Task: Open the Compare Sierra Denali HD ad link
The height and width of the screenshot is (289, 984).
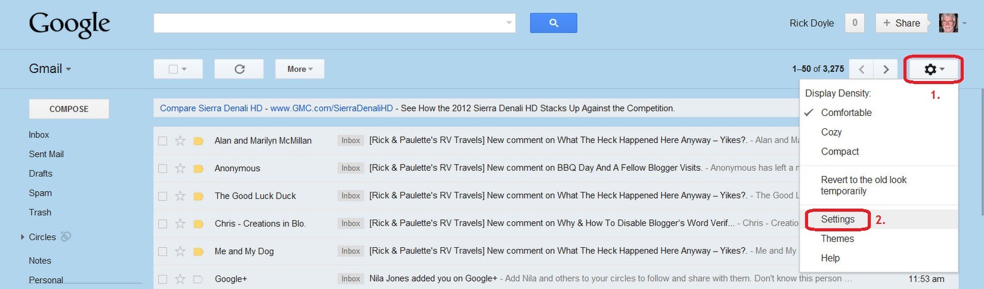Action: click(x=211, y=108)
